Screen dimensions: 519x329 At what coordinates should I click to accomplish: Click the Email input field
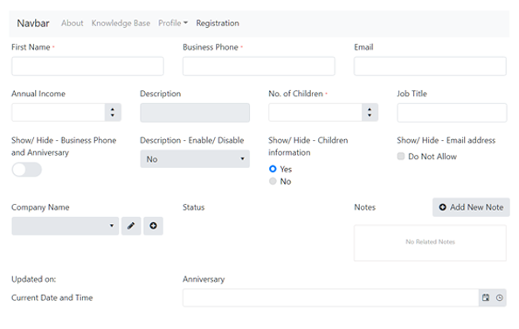(430, 66)
